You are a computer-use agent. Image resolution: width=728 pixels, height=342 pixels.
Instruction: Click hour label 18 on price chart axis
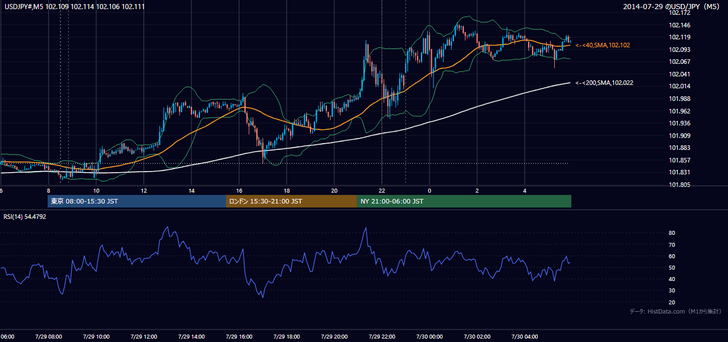287,190
